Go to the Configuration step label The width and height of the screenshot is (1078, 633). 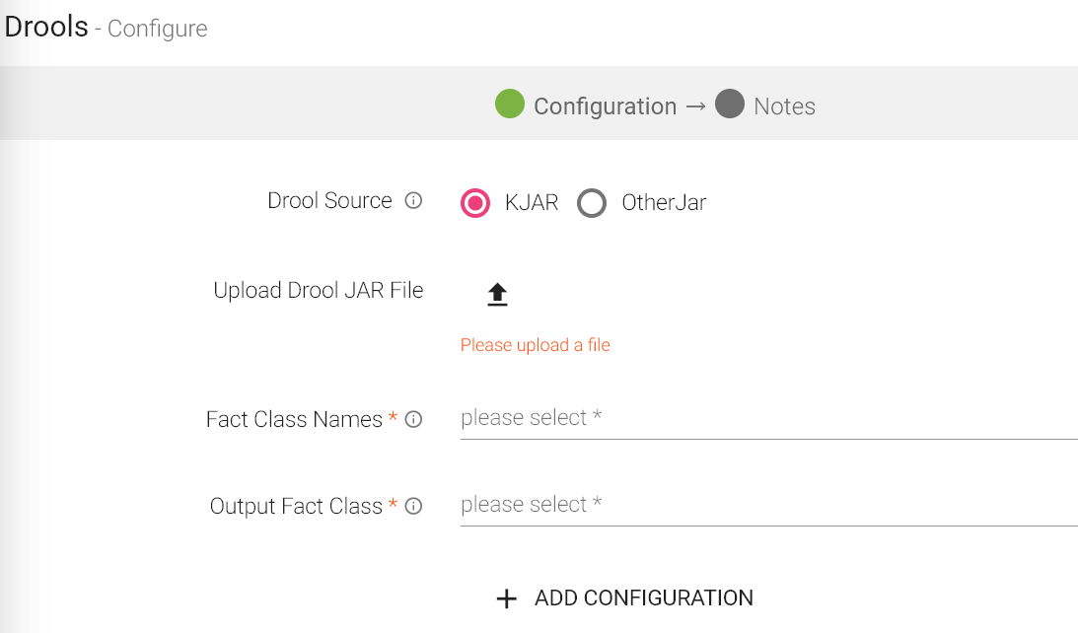pyautogui.click(x=605, y=106)
